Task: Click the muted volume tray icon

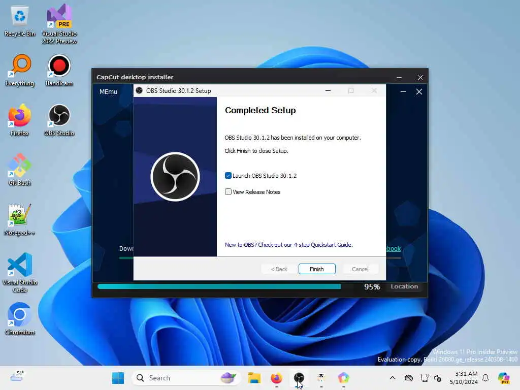Action: (x=438, y=378)
